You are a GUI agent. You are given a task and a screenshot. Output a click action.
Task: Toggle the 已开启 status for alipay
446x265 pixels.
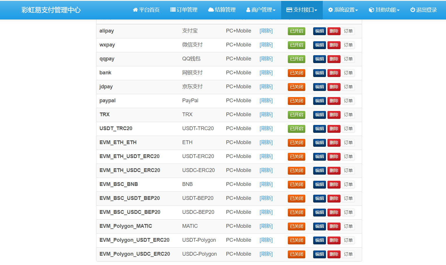click(x=296, y=31)
